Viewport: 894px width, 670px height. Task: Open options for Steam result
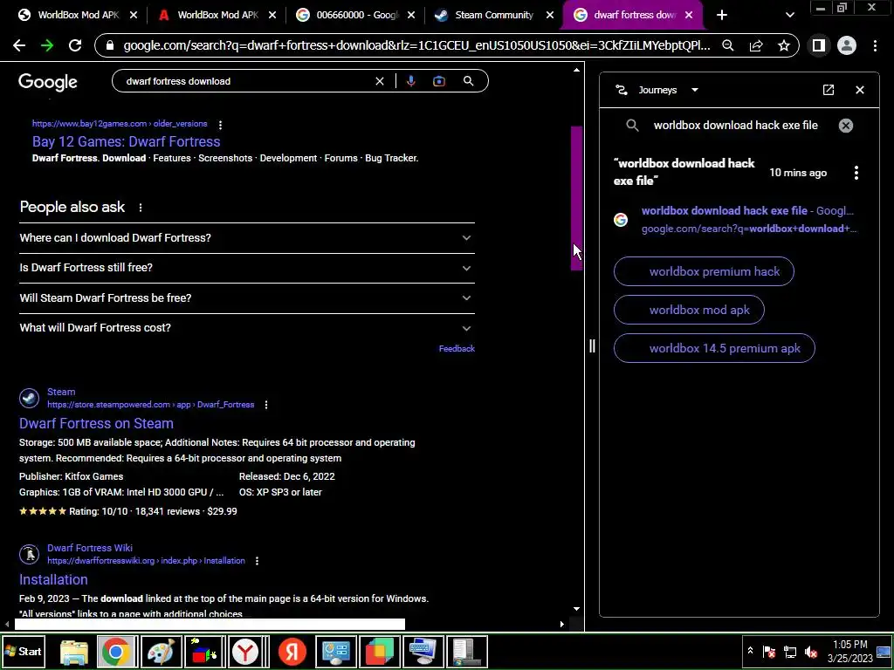point(266,405)
